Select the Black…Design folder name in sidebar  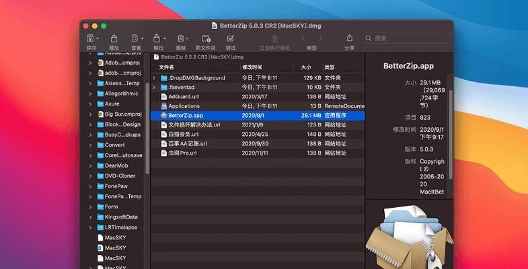(x=122, y=124)
